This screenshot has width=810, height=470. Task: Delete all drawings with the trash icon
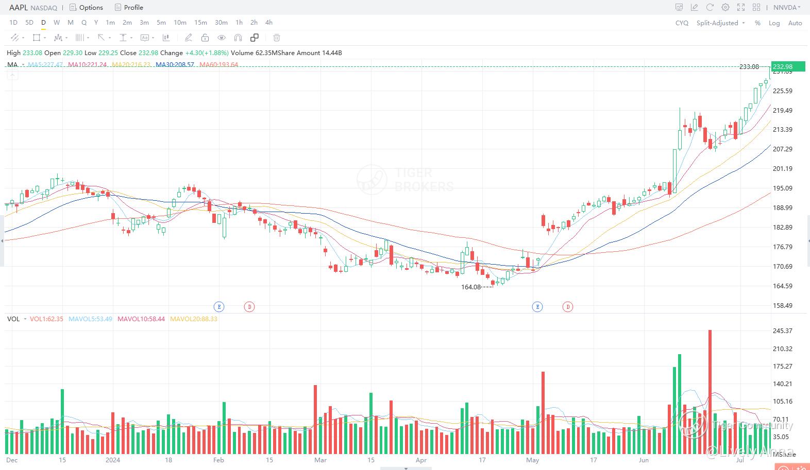click(277, 38)
